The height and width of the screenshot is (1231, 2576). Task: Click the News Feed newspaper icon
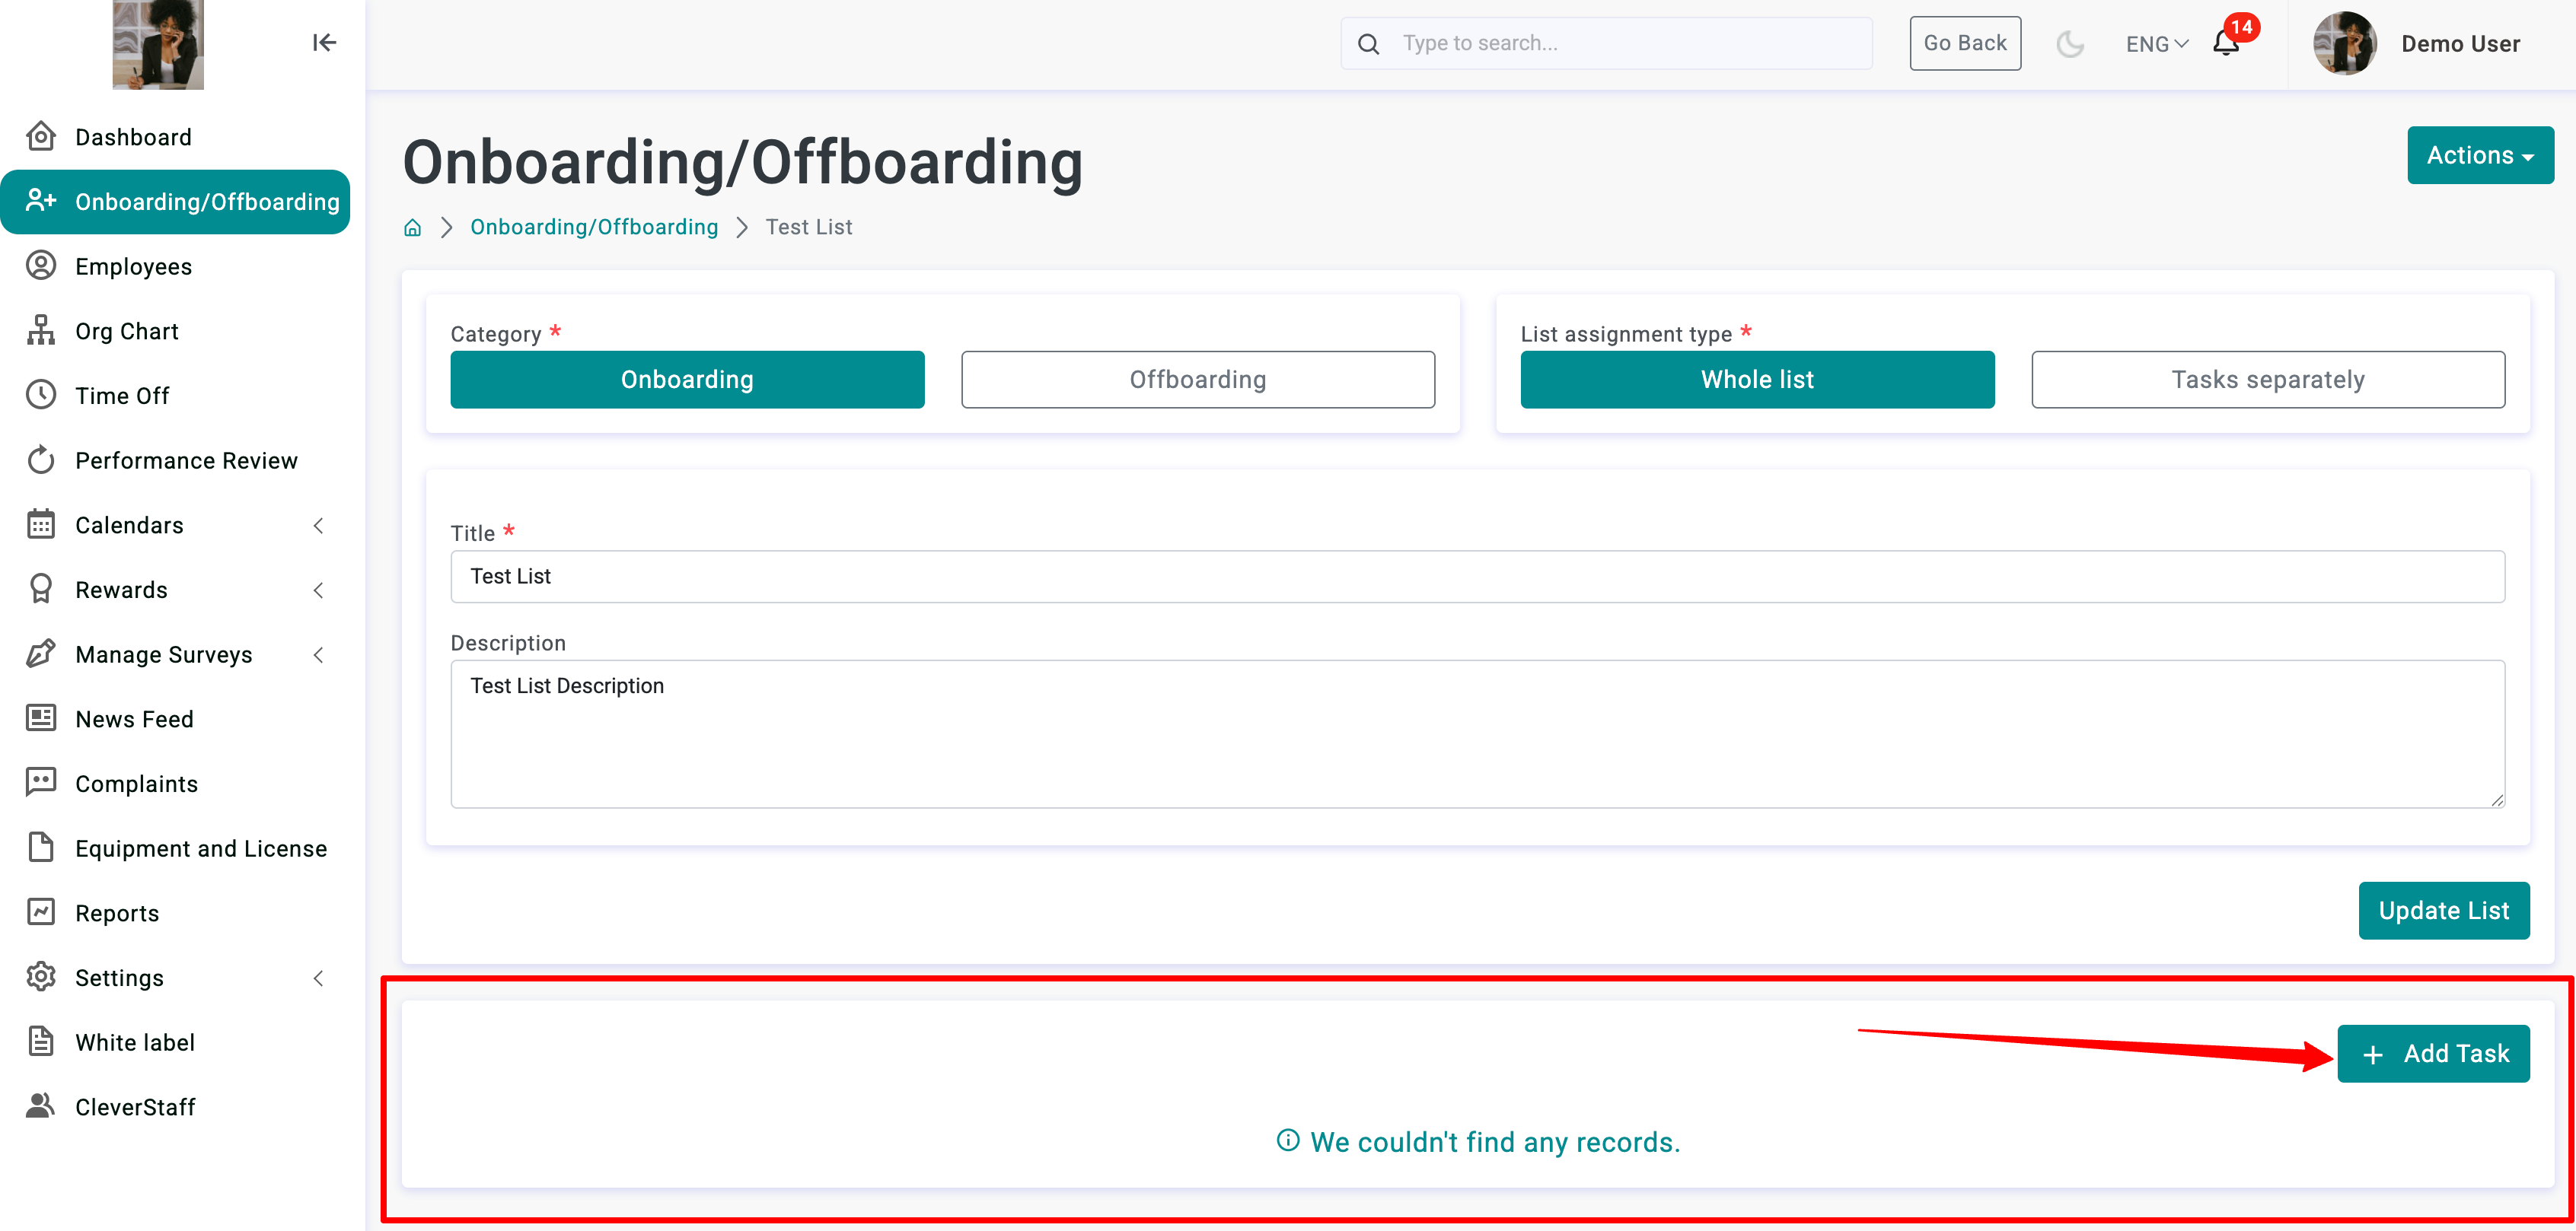41,718
